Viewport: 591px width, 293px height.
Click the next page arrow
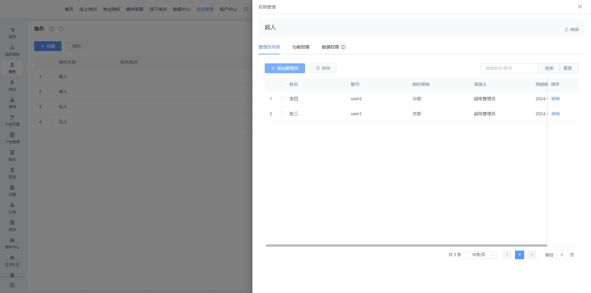pos(532,255)
